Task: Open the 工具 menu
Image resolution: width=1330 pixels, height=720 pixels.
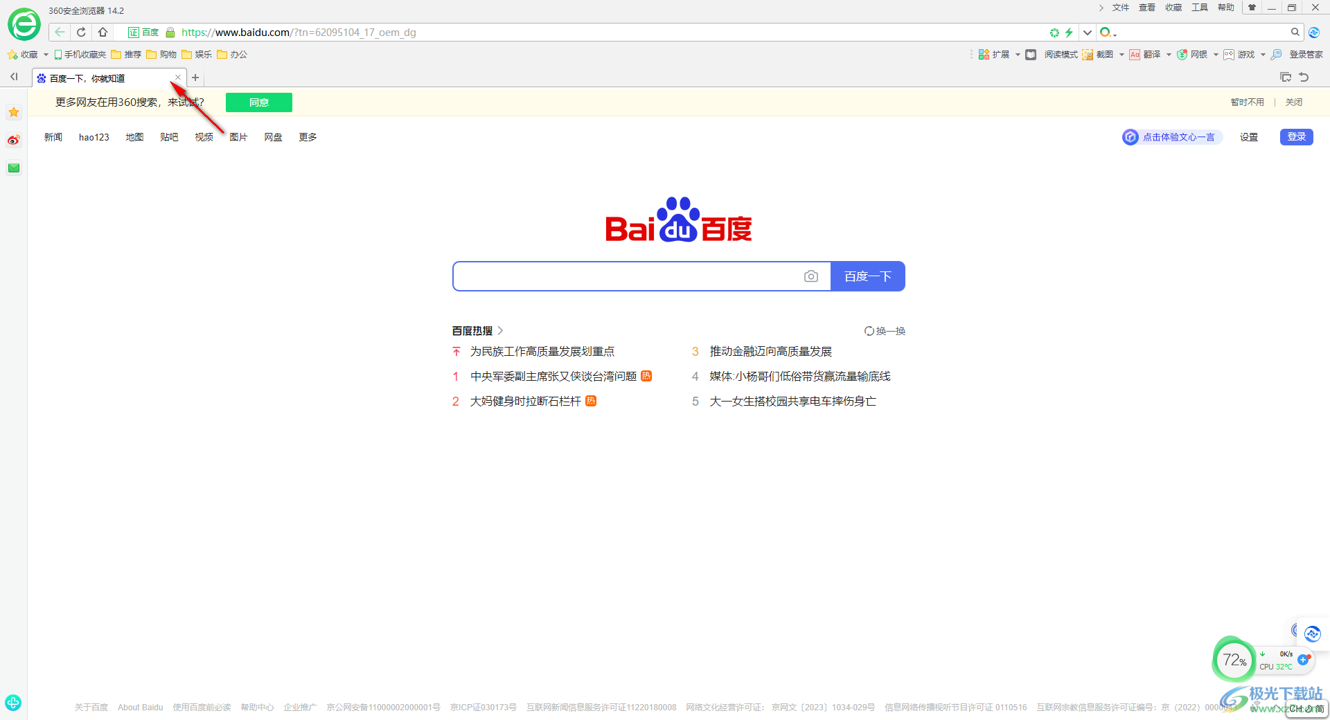Action: click(1200, 8)
